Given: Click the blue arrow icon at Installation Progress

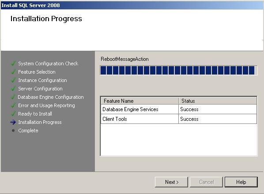Looking at the screenshot, I should coord(13,122).
